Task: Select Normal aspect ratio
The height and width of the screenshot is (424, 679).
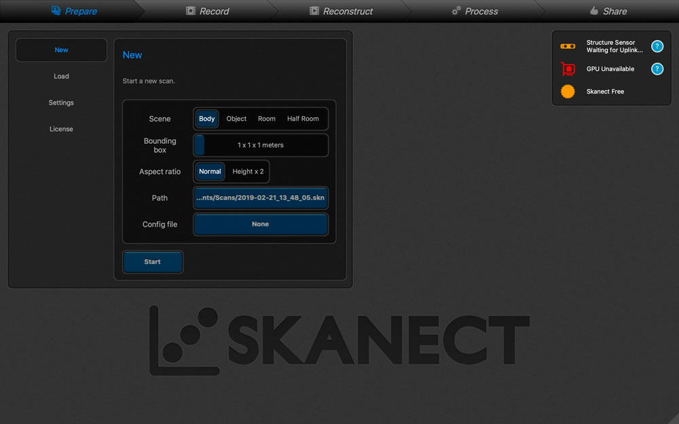Action: (210, 172)
